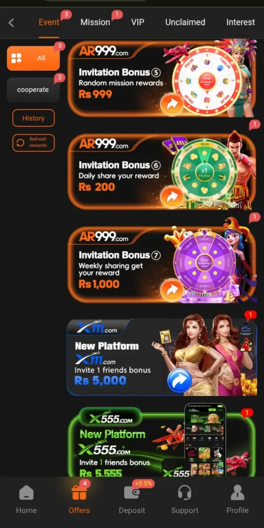Open the Unclaimed tab
This screenshot has height=528, width=264.
pos(185,23)
